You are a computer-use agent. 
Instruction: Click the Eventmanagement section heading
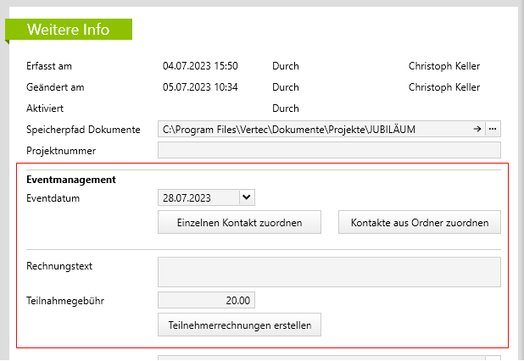coord(71,180)
